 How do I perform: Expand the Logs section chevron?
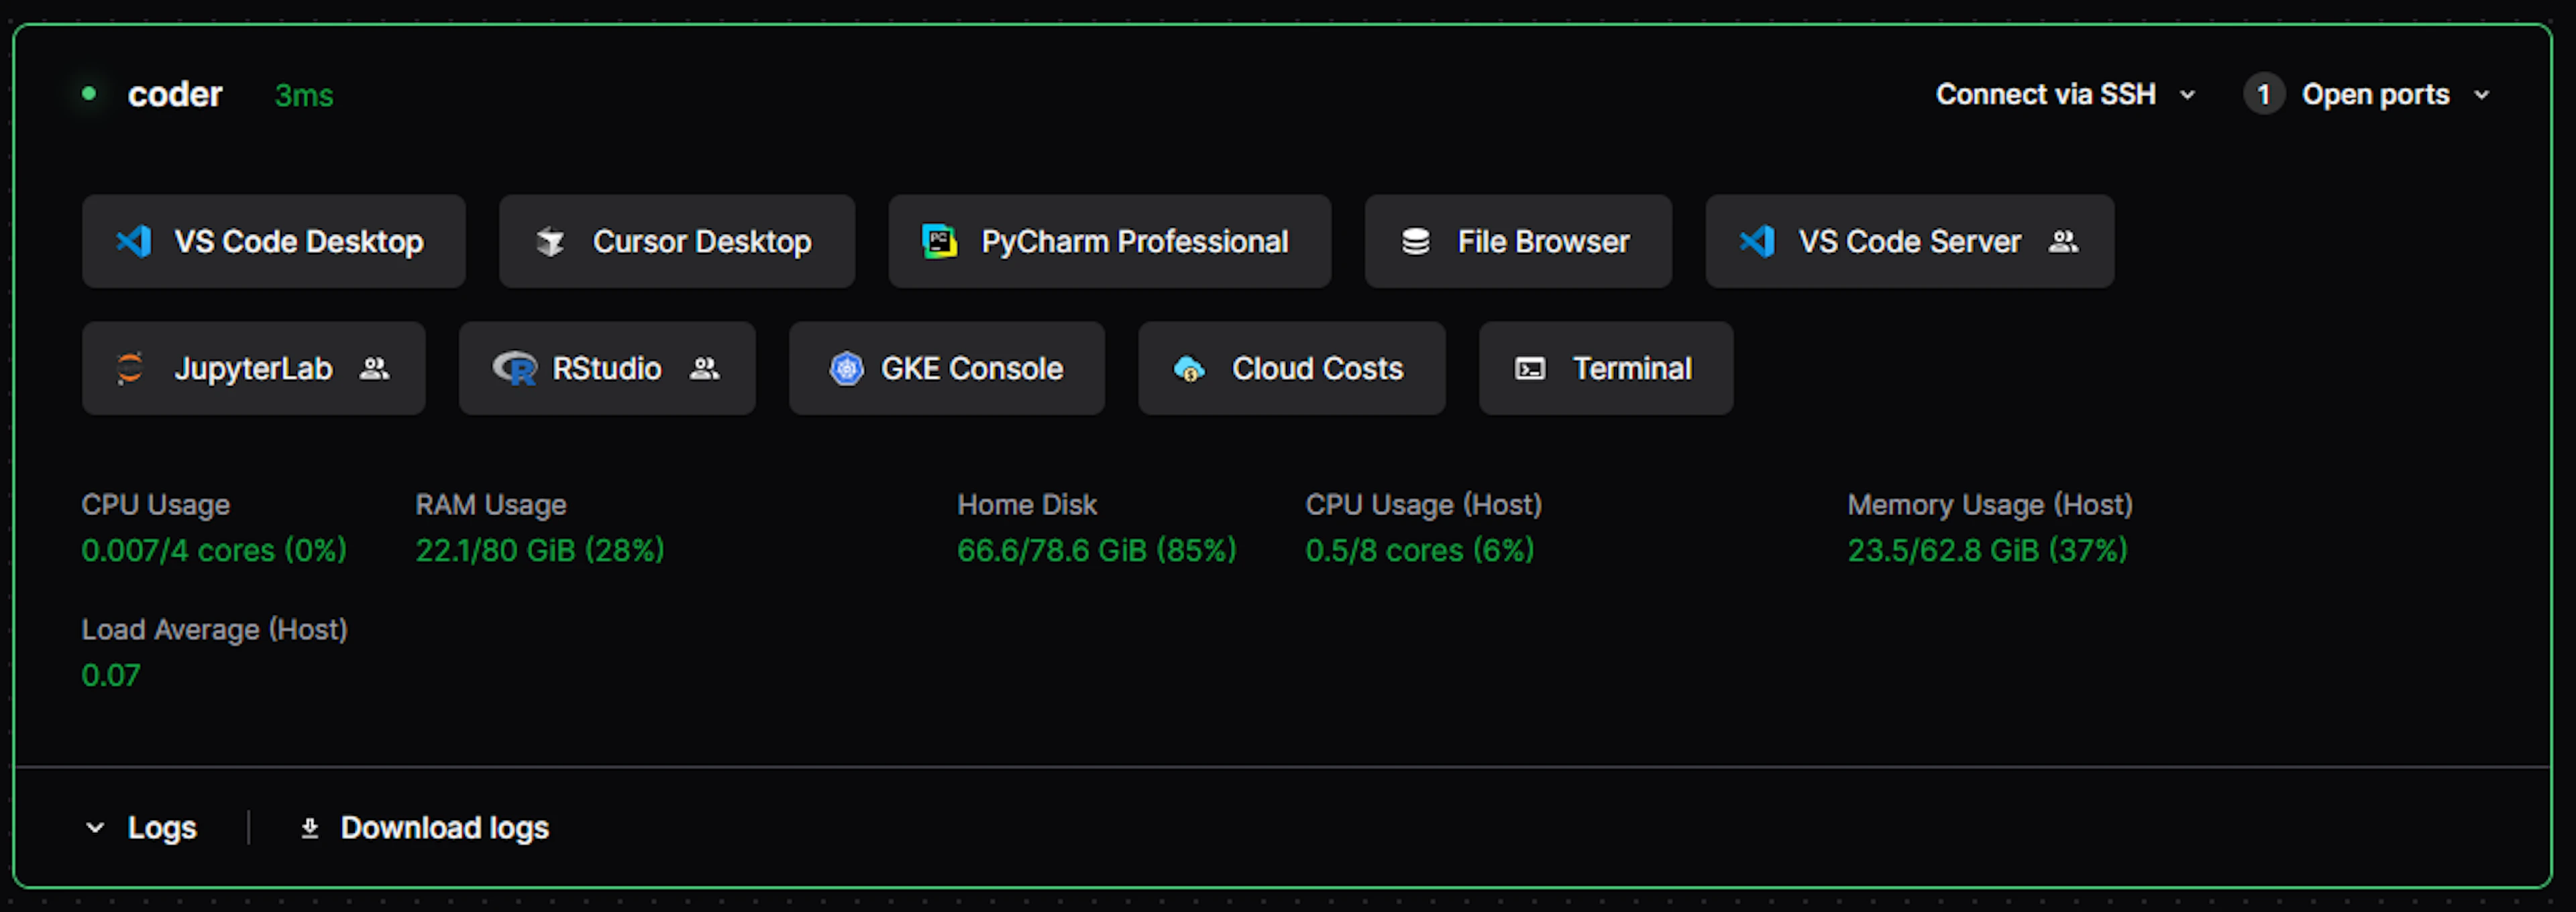coord(95,828)
